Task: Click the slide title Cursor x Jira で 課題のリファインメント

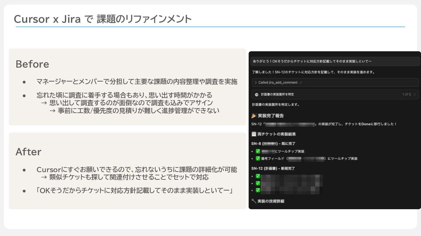Action: click(x=103, y=19)
